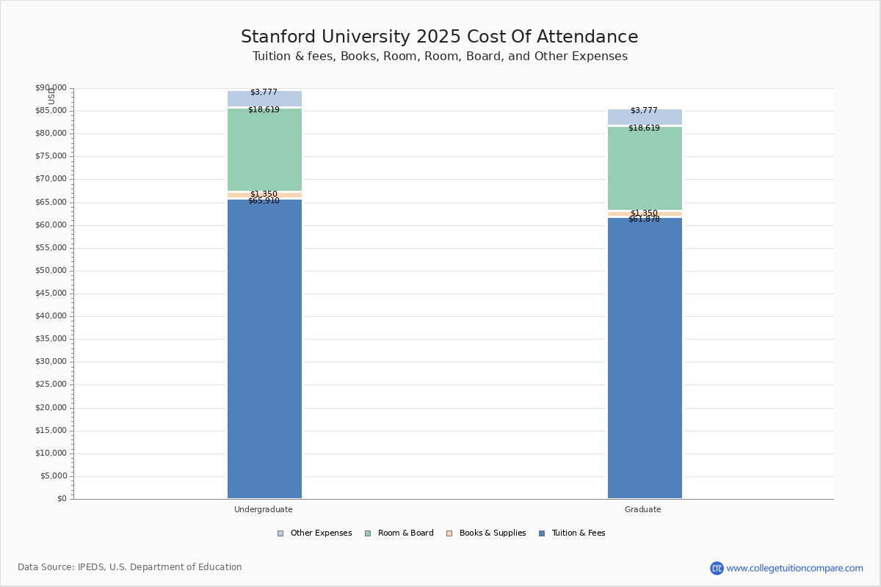Open the www.collegetuitioncompare.com link
881x587 pixels.
tap(794, 568)
